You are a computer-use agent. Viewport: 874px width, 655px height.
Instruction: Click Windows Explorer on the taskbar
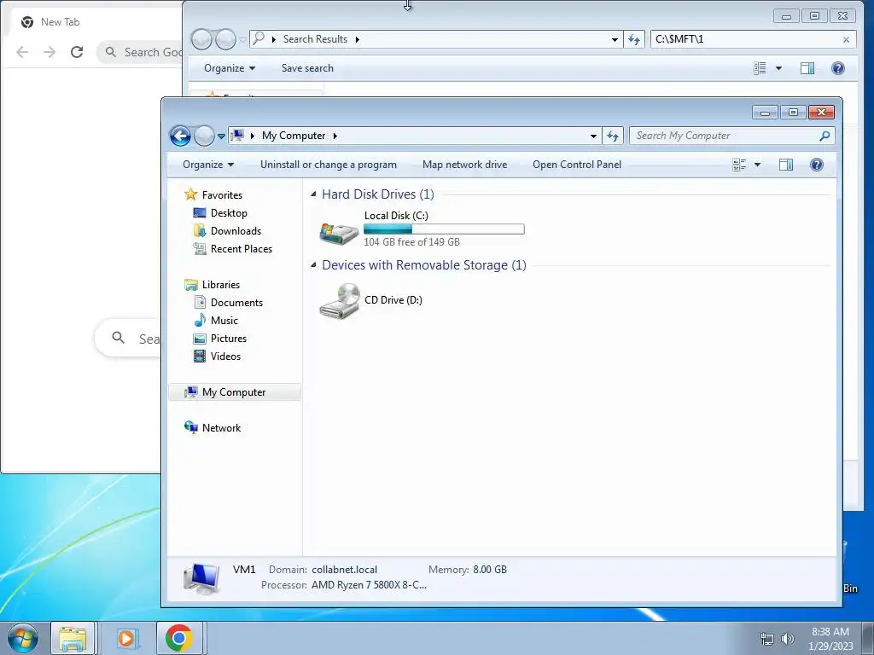73,638
